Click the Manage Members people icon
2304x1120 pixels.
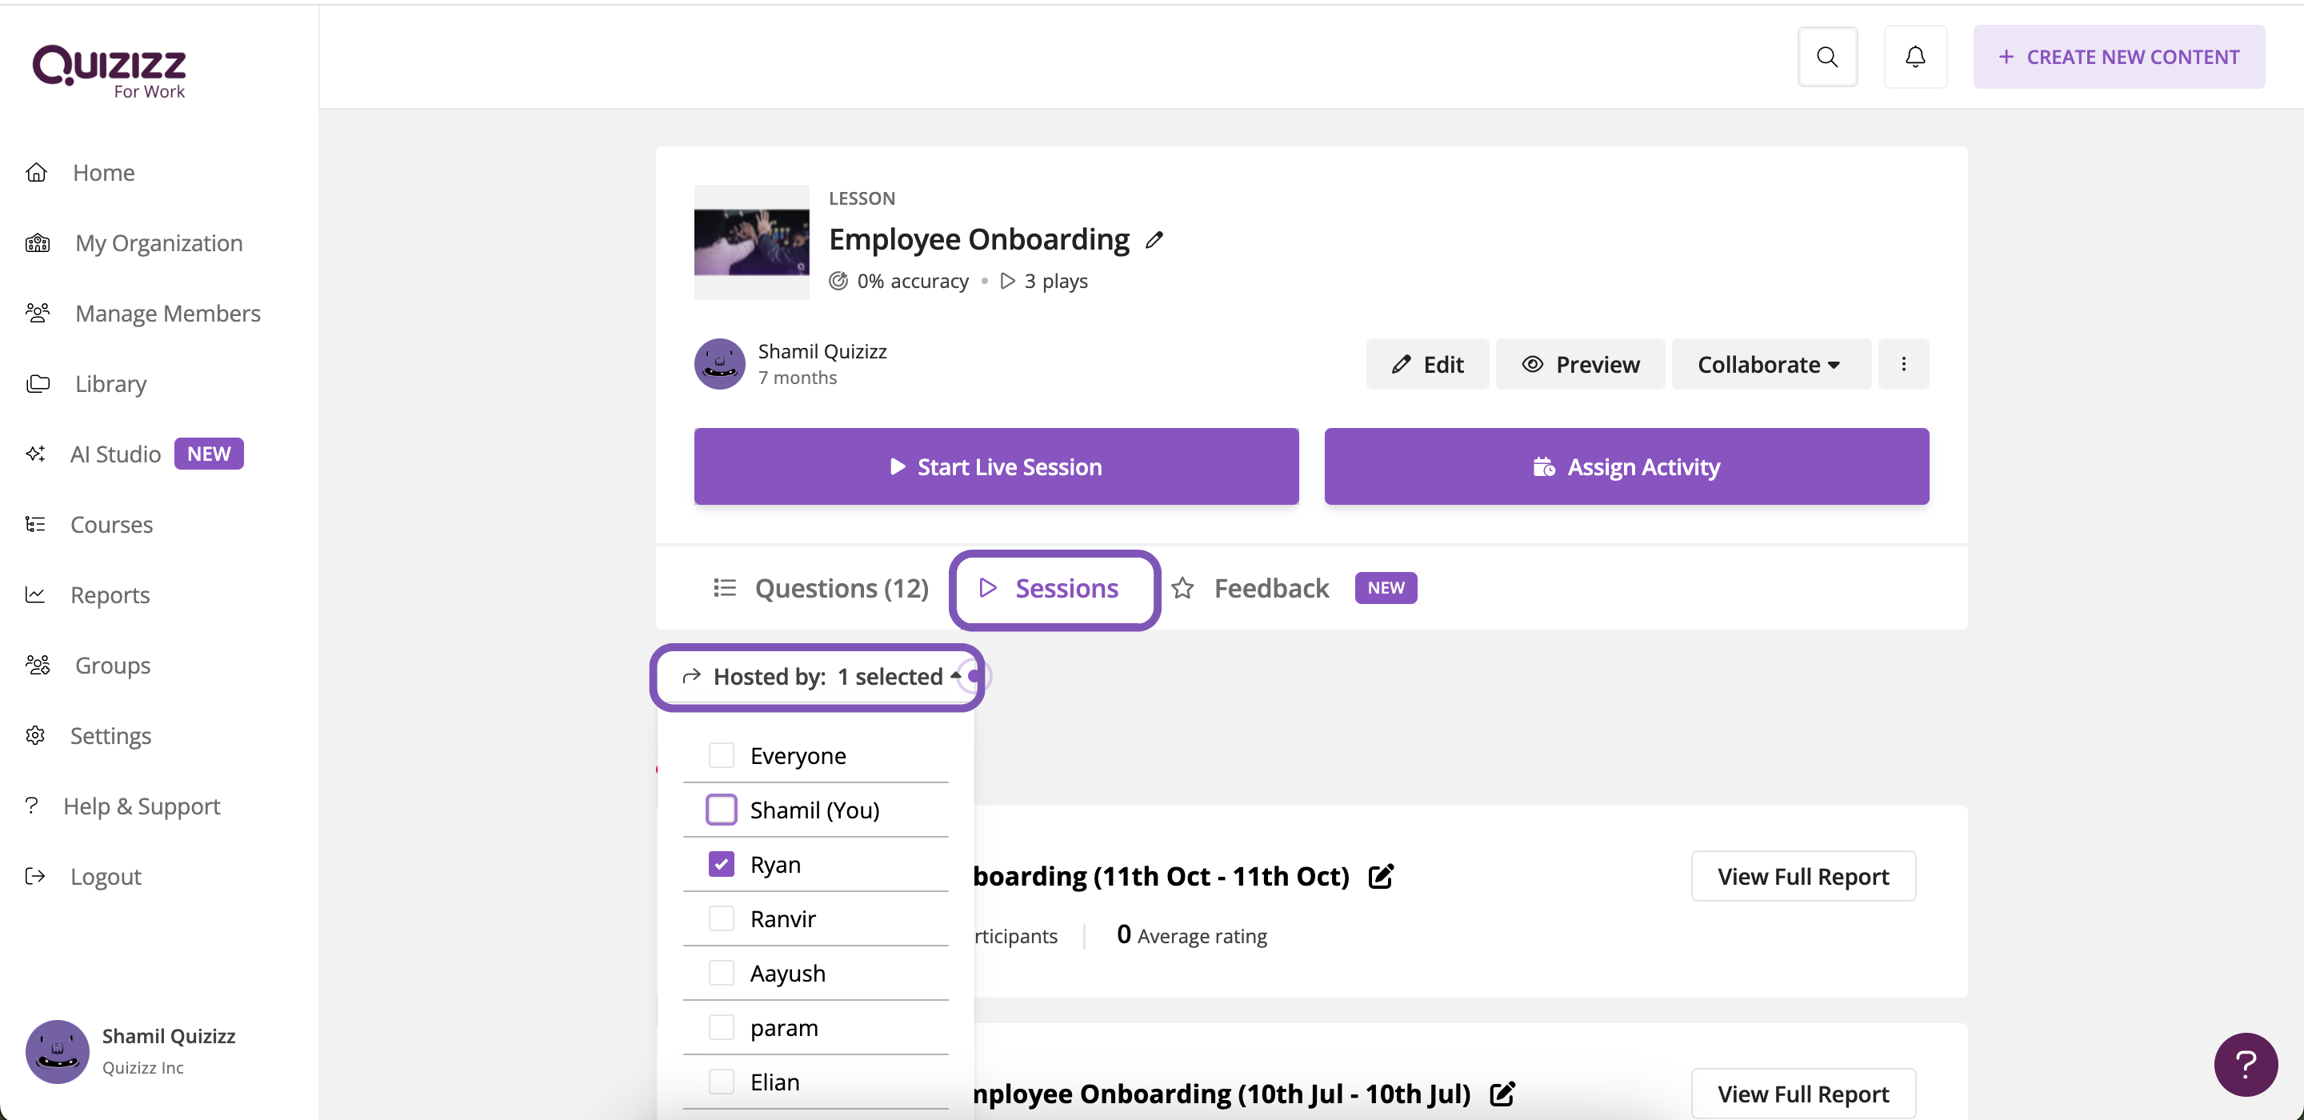click(x=38, y=313)
